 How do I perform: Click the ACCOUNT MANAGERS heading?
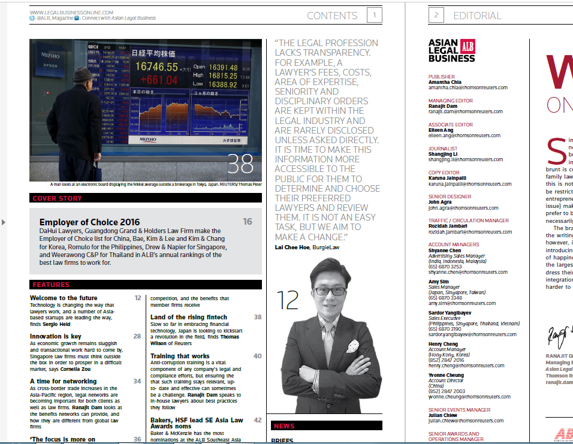[x=454, y=244]
